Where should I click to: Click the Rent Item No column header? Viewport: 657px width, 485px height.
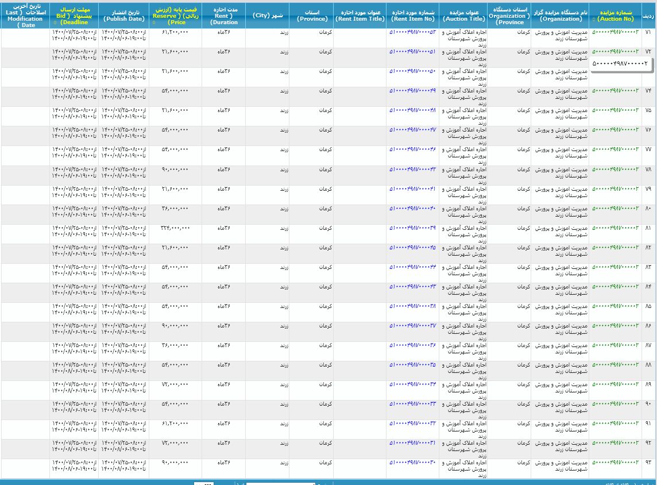click(413, 16)
